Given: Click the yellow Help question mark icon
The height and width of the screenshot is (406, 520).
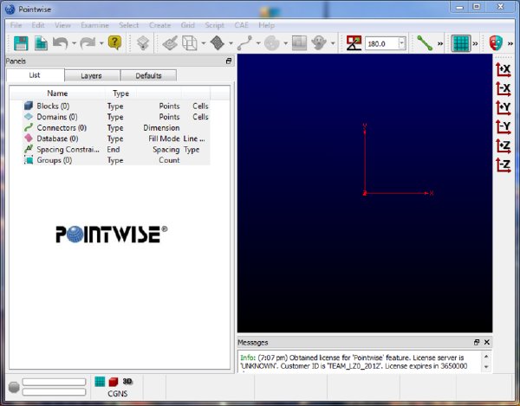Looking at the screenshot, I should pos(114,43).
